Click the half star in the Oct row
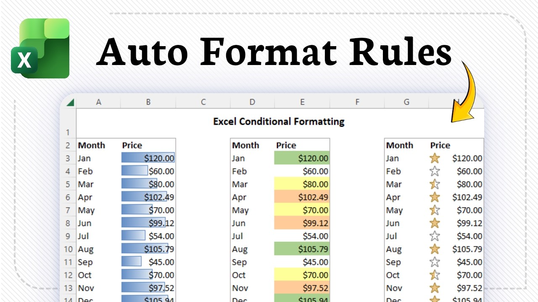 coord(435,275)
